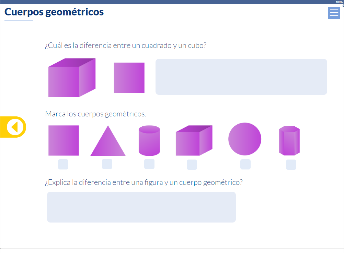Open the hamburger menu icon
The height and width of the screenshot is (253, 344).
point(334,13)
